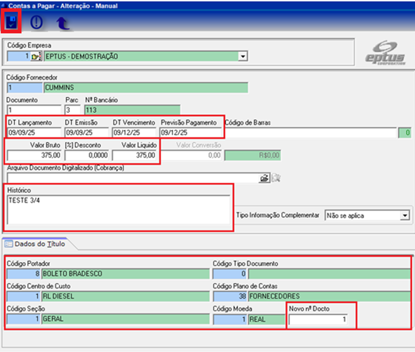Expand the EPTUS - DEMOSTRAÇÃO company dropdown
Screen dimensions: 415x352
[243, 57]
